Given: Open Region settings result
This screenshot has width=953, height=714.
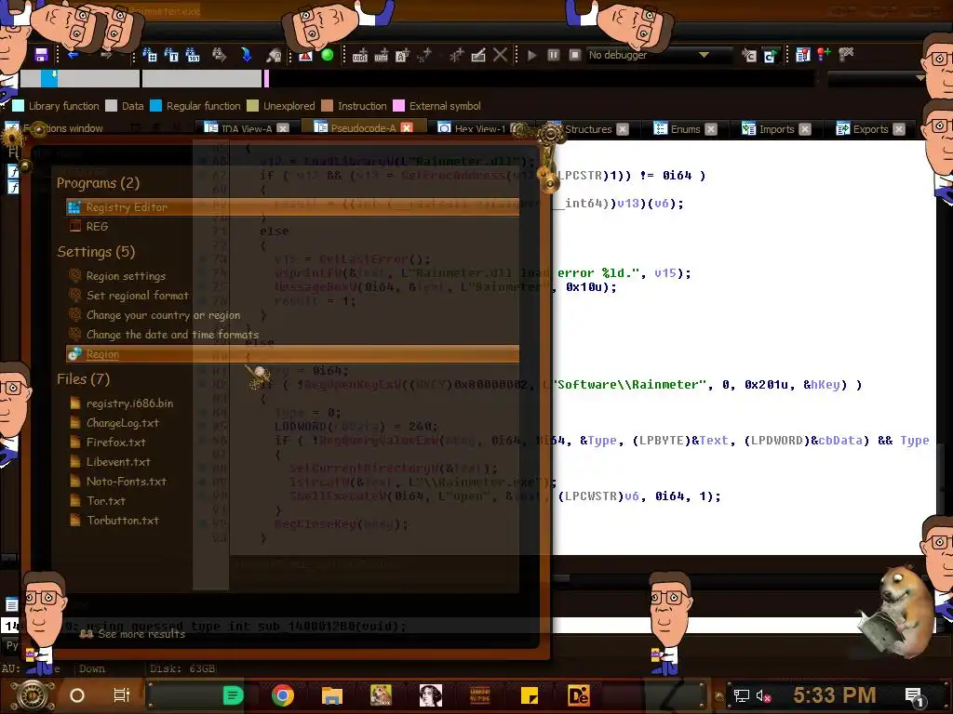Looking at the screenshot, I should pyautogui.click(x=292, y=275).
